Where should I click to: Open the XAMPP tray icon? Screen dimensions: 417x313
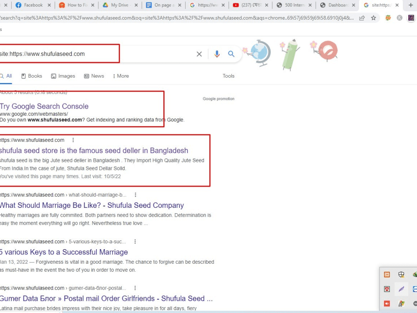[387, 275]
